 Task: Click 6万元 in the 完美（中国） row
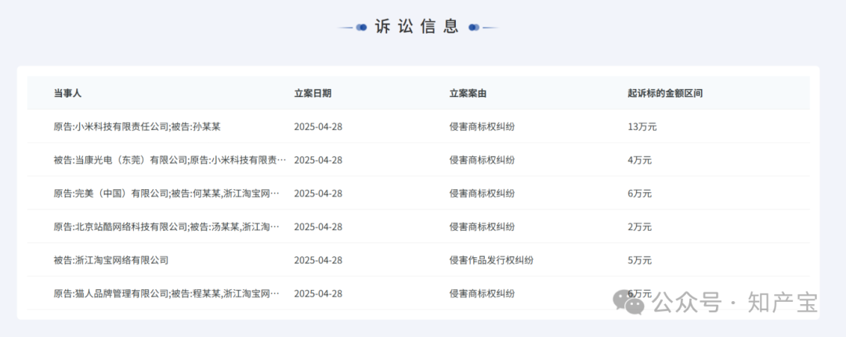[639, 194]
